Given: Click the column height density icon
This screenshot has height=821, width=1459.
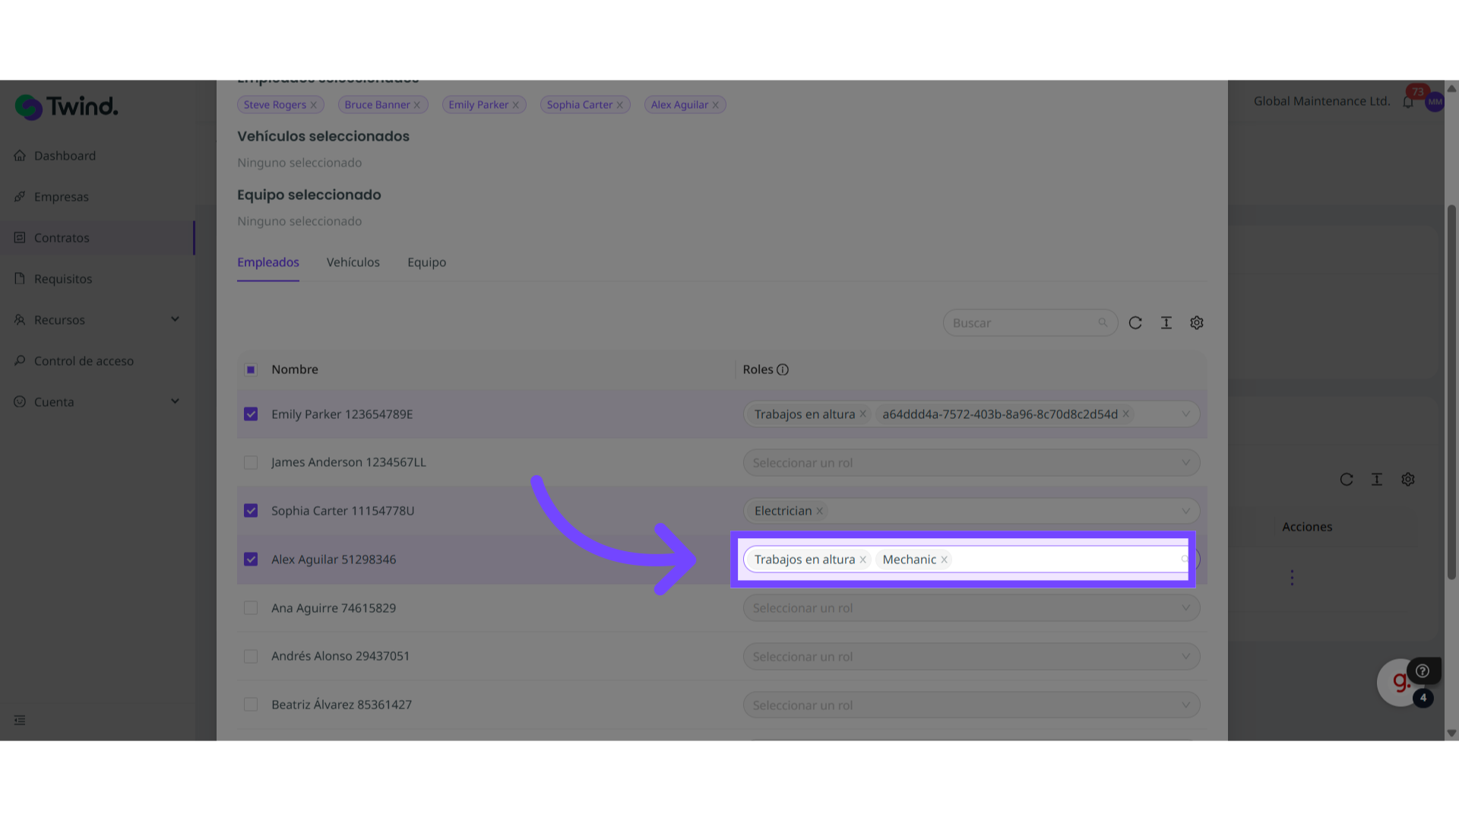Looking at the screenshot, I should [1166, 323].
